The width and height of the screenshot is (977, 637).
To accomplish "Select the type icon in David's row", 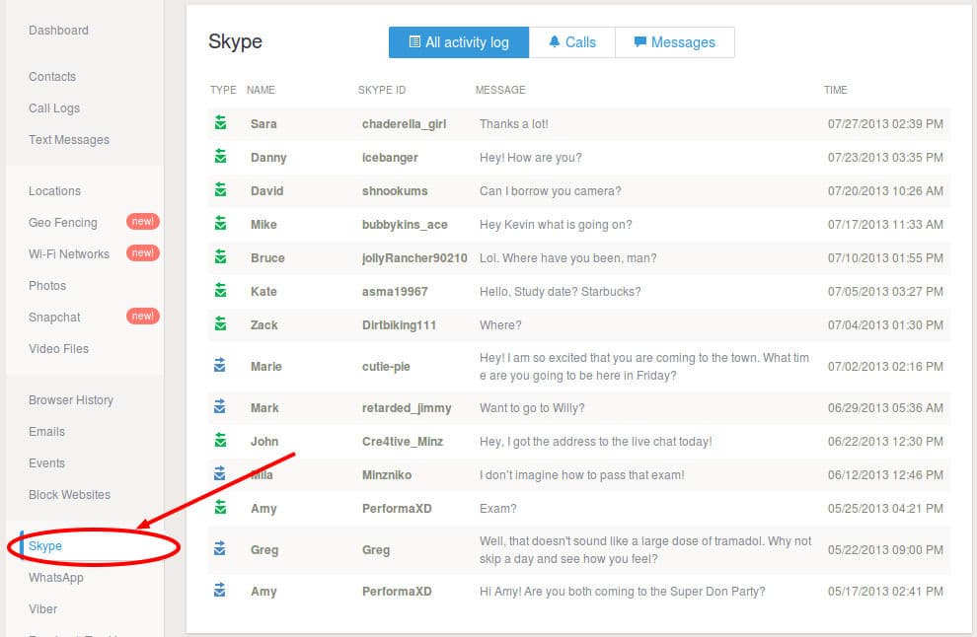I will click(221, 190).
